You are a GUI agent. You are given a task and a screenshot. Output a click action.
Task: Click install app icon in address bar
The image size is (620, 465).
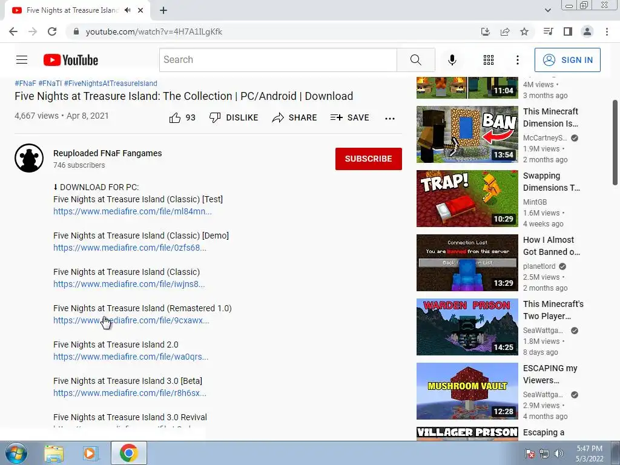click(x=485, y=31)
